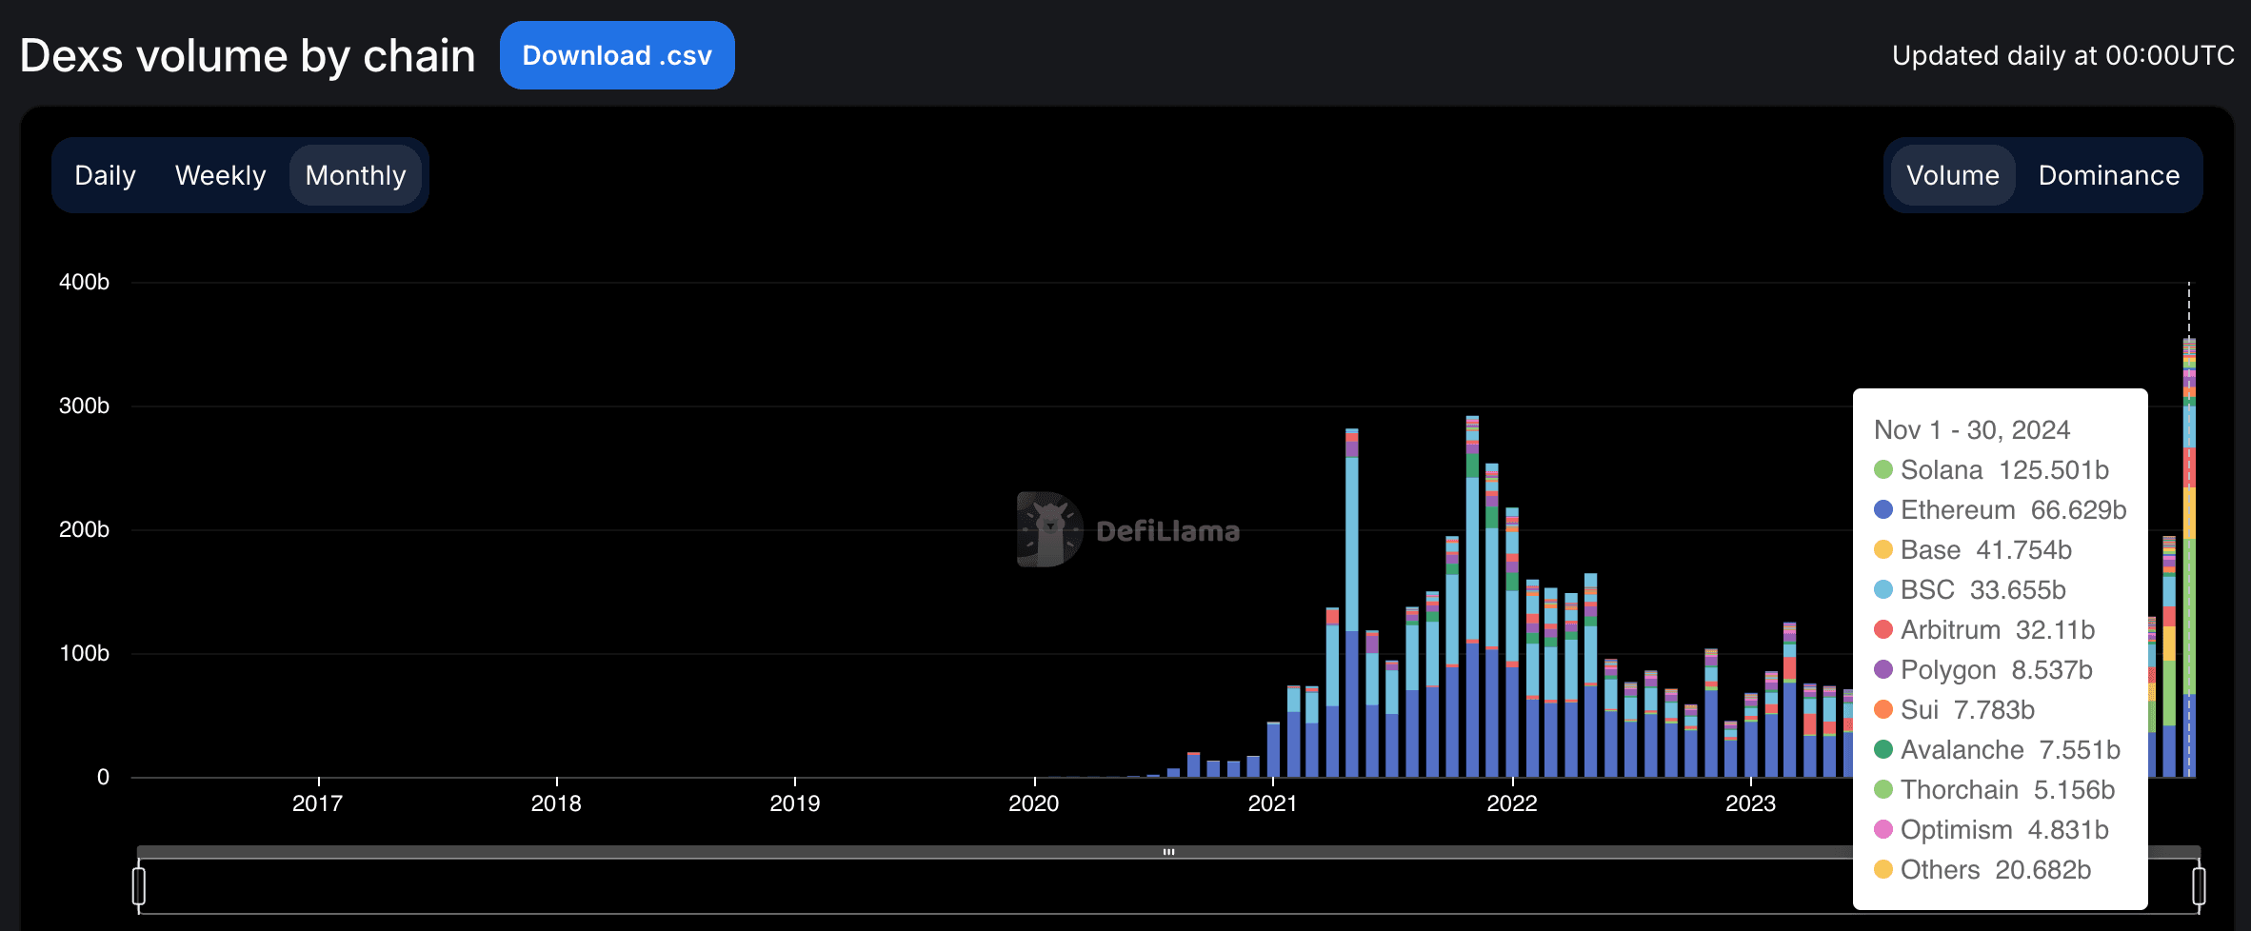Click the Polygon 8.537b tooltip row
The height and width of the screenshot is (931, 2251).
[x=1982, y=670]
